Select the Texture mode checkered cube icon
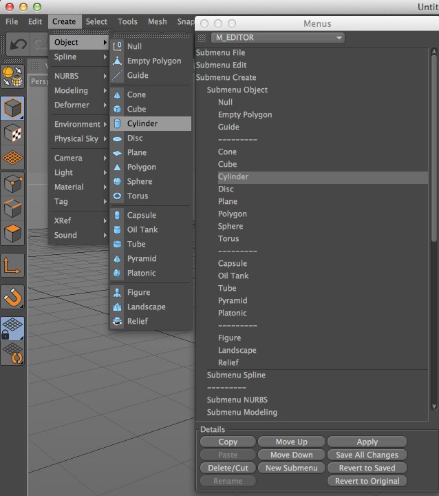Screen dimensions: 439x496 tap(13, 133)
